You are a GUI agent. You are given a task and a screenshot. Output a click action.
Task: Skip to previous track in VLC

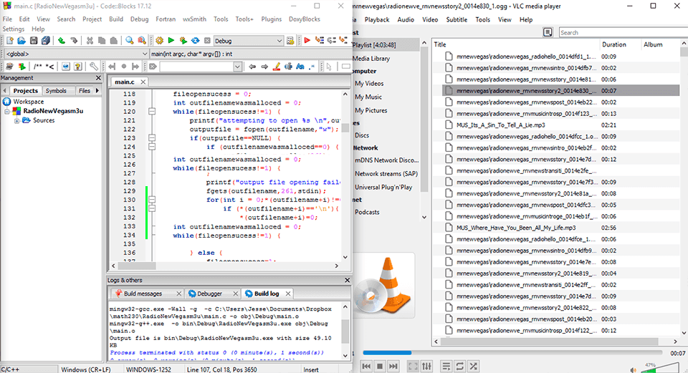(366, 366)
